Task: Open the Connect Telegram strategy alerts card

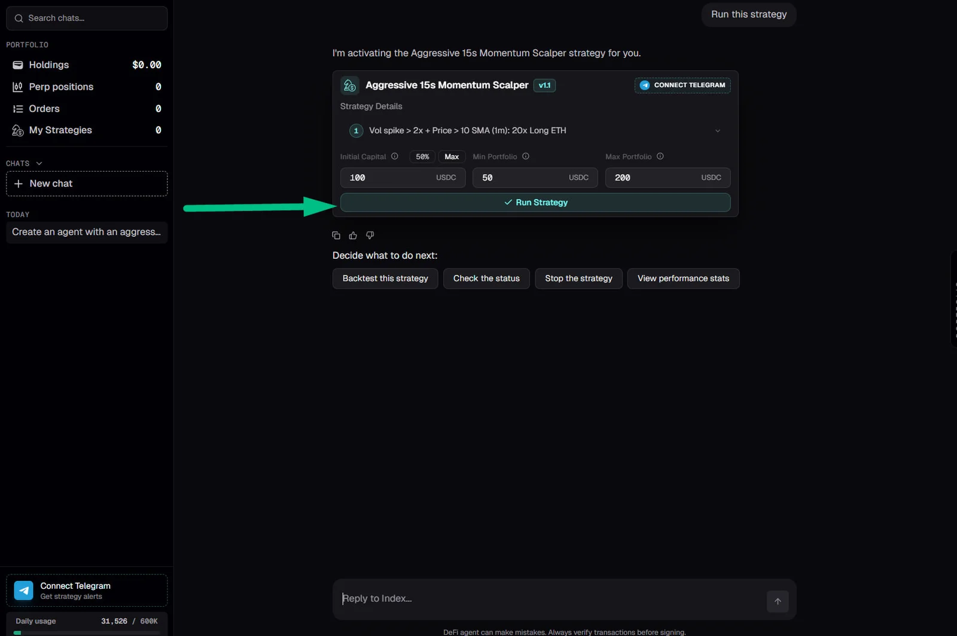Action: click(87, 591)
